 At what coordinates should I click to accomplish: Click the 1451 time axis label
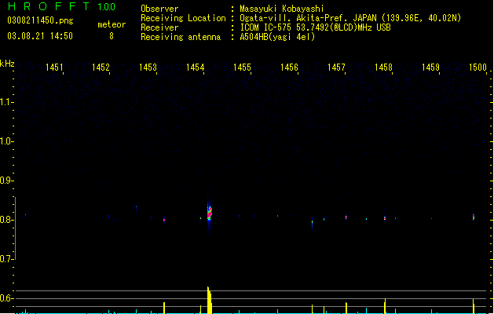tap(54, 67)
